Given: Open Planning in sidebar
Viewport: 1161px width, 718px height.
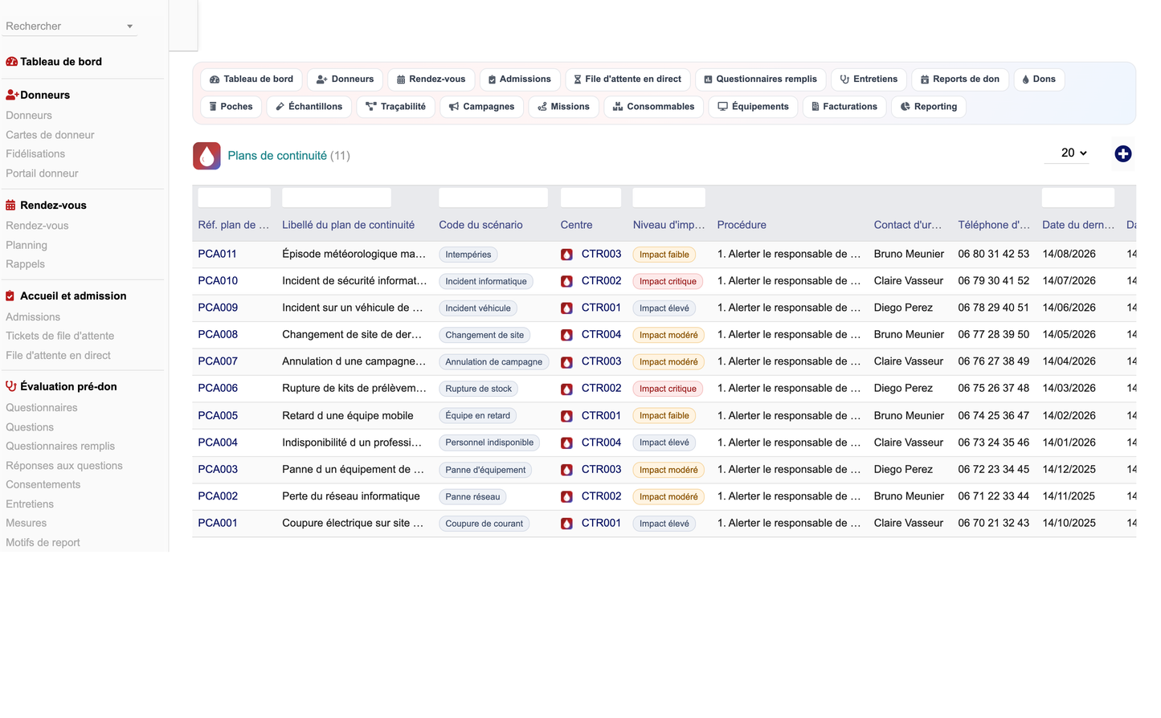Looking at the screenshot, I should point(27,245).
